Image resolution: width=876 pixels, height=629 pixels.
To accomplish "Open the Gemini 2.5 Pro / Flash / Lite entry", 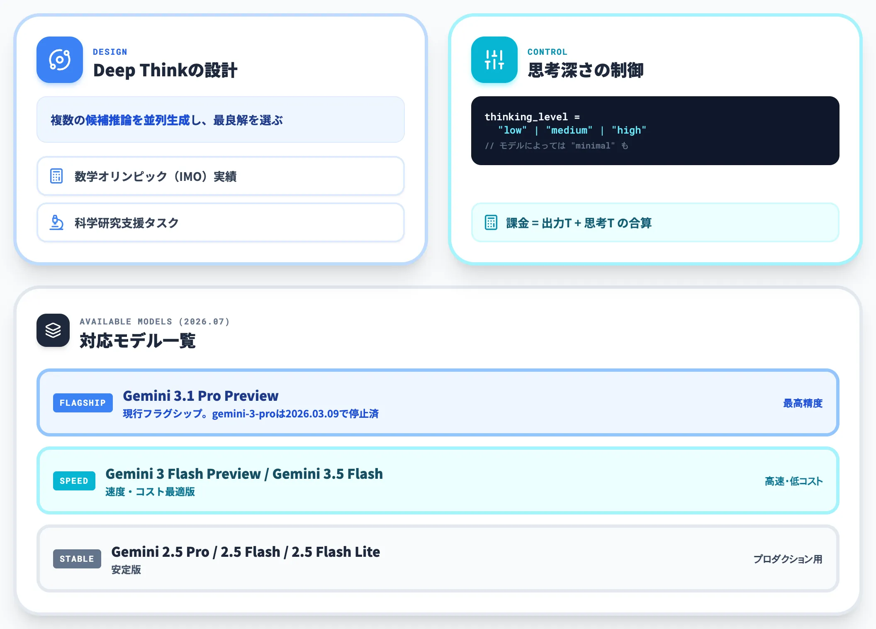I will point(438,559).
